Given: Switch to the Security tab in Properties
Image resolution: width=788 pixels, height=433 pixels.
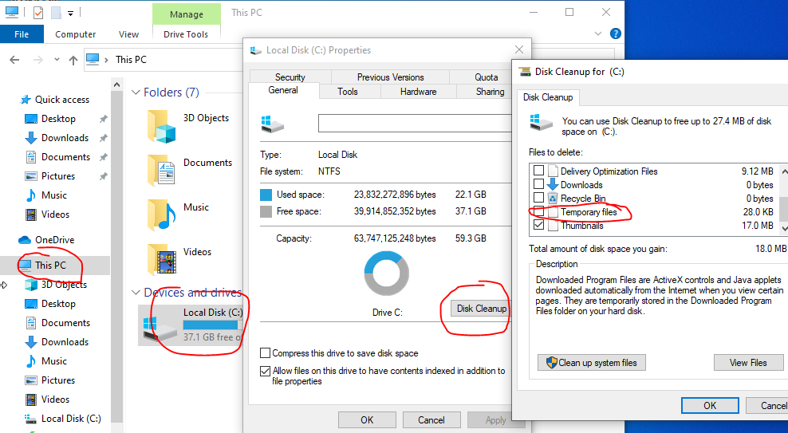Looking at the screenshot, I should [x=290, y=77].
